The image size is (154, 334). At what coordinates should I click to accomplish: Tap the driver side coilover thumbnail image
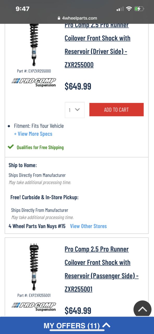pos(34,45)
